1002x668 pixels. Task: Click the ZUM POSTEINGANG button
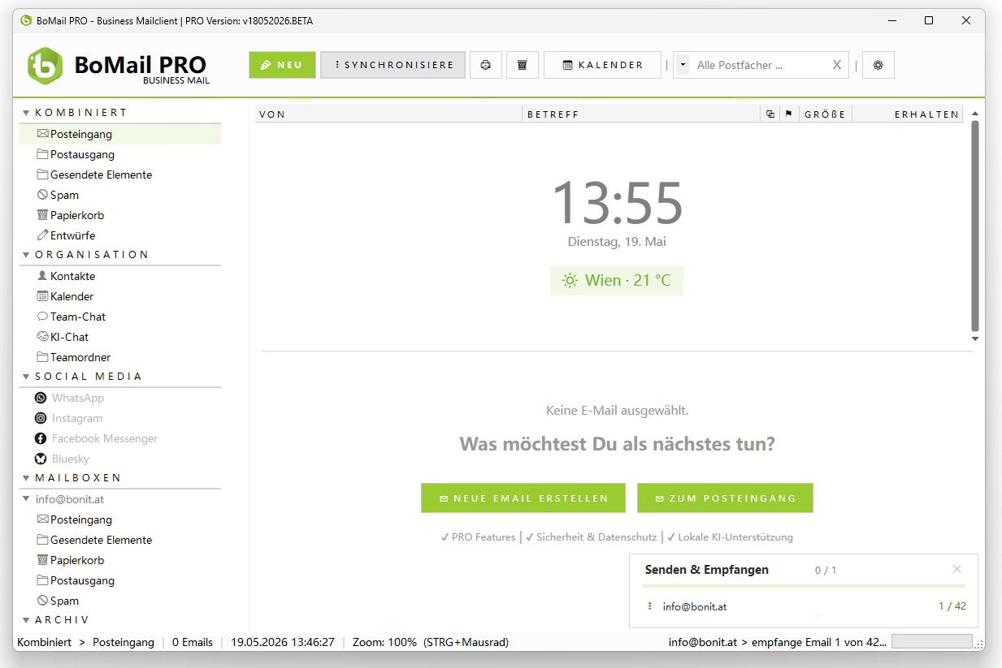725,498
